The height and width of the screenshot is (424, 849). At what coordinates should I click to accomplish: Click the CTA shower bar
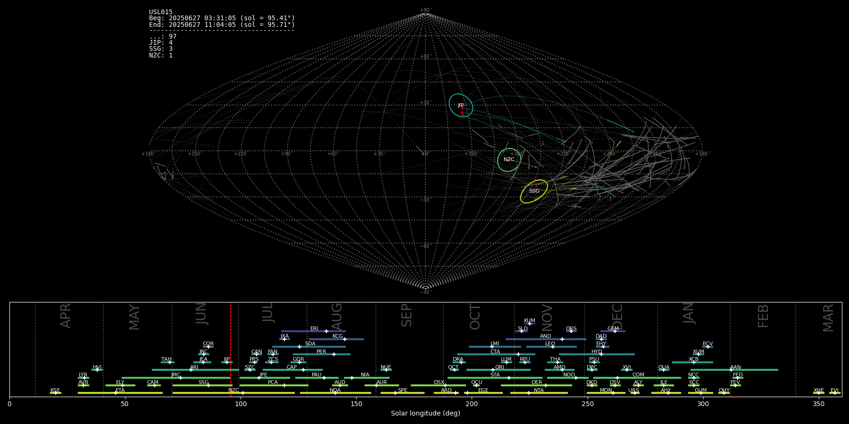pos(496,354)
